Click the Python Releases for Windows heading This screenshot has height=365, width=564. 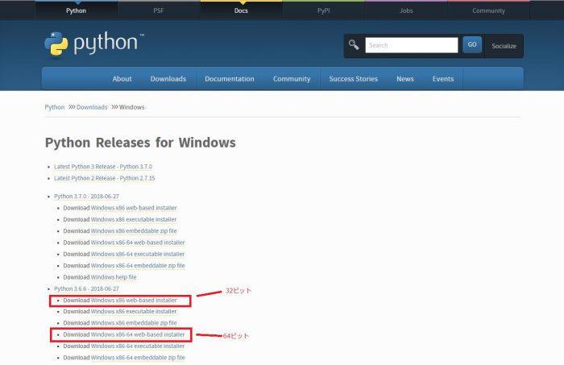click(x=140, y=143)
